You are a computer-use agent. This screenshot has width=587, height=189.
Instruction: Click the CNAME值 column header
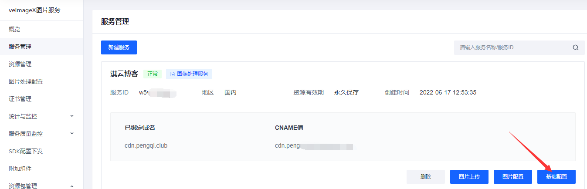click(289, 128)
